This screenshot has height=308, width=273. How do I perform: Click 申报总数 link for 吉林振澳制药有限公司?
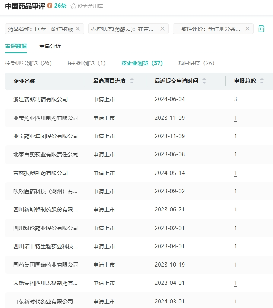click(236, 173)
